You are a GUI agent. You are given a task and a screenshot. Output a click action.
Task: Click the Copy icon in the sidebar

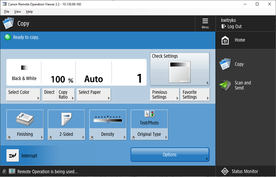225,64
